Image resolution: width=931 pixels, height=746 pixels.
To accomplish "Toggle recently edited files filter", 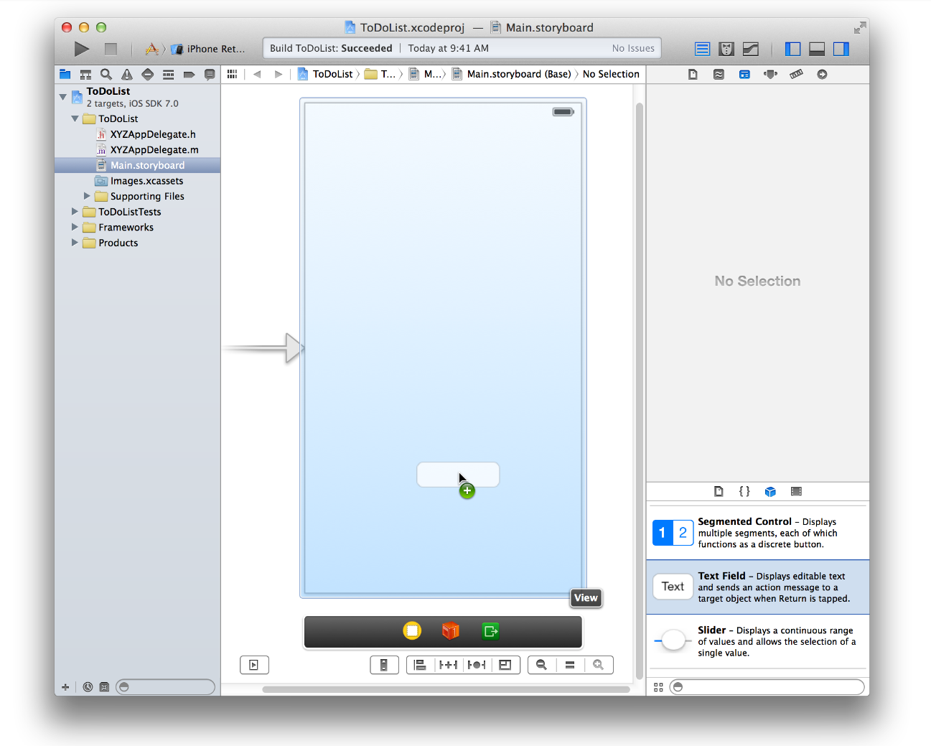I will 88,687.
